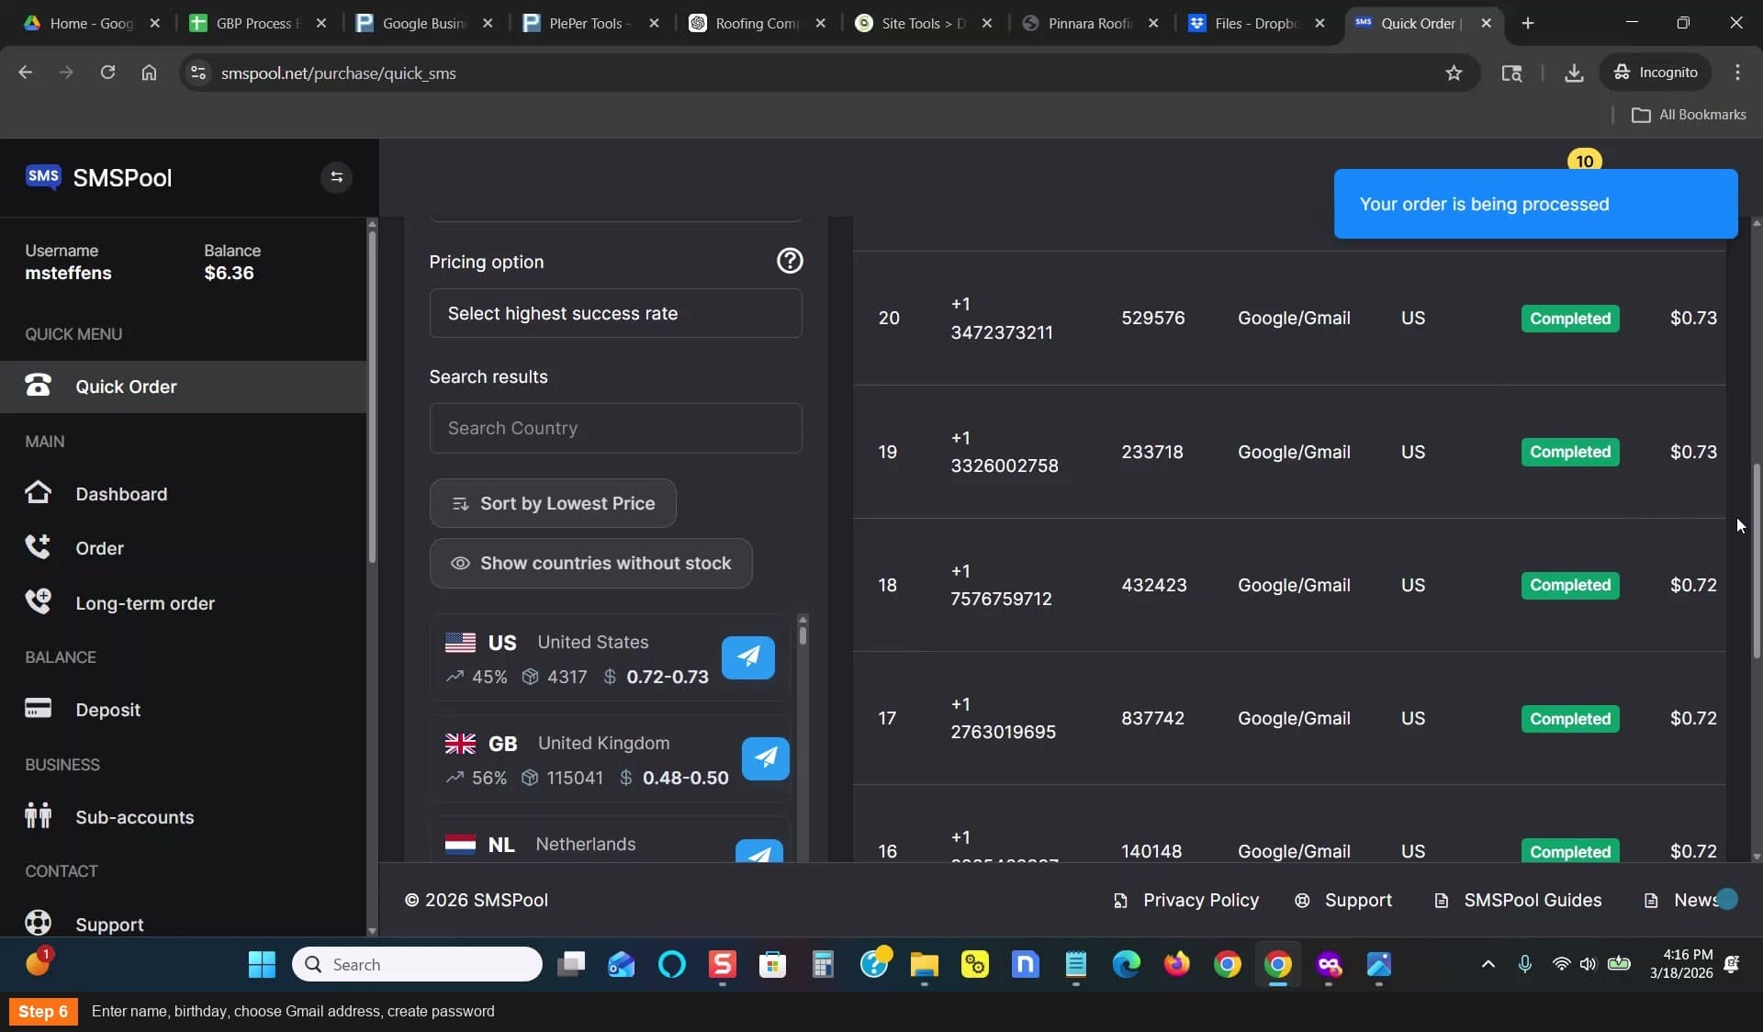Open the Pricing option help question mark
The width and height of the screenshot is (1763, 1032).
click(790, 261)
